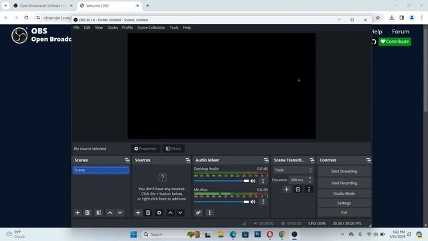Open scene filters icon in Scenes panel
This screenshot has width=428, height=241.
pyautogui.click(x=98, y=213)
